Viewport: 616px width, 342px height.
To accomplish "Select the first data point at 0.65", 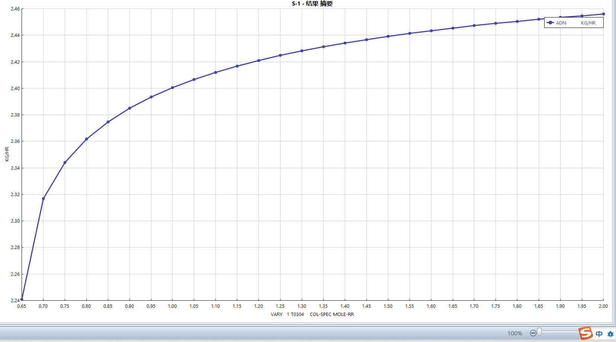I will click(x=22, y=299).
